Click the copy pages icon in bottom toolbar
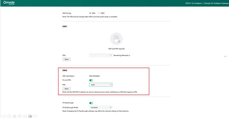The width and height of the screenshot is (229, 118). 15,116
